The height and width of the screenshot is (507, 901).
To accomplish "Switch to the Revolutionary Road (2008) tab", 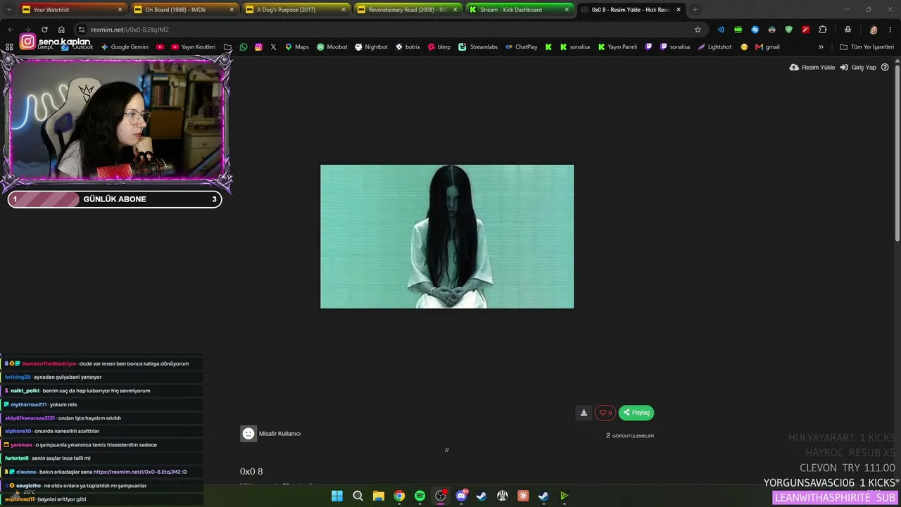I will point(407,10).
